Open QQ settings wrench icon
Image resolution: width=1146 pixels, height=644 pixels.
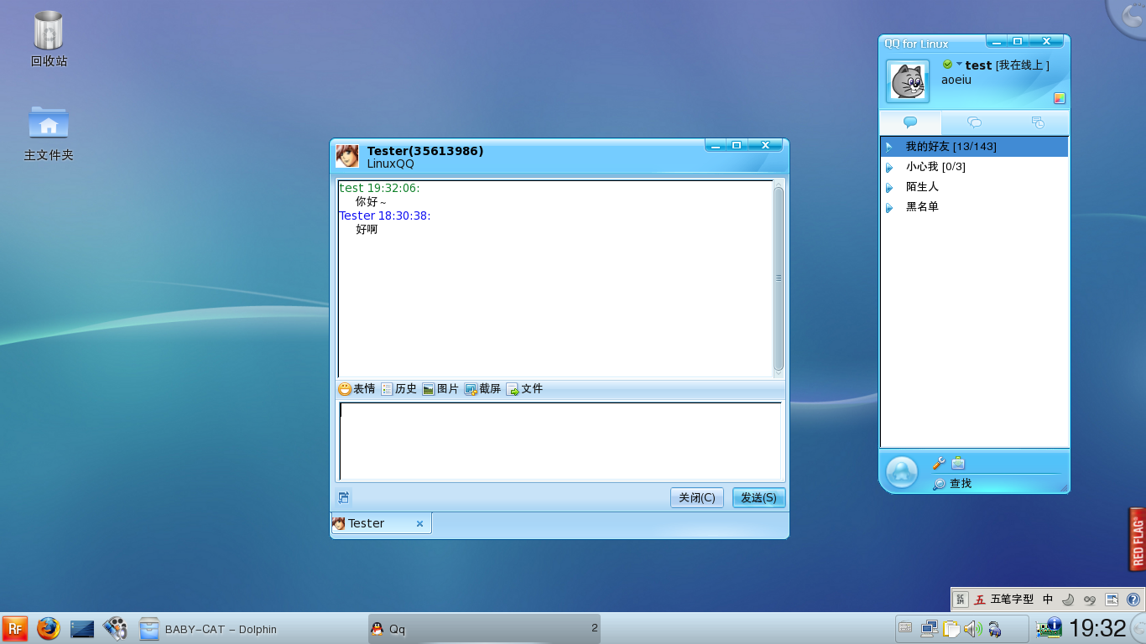tap(939, 463)
